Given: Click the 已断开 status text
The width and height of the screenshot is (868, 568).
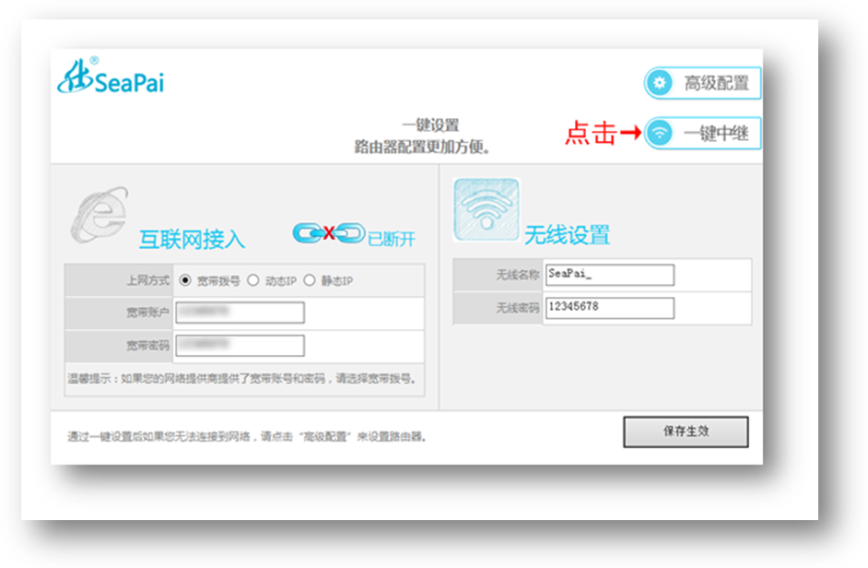Looking at the screenshot, I should pyautogui.click(x=392, y=239).
